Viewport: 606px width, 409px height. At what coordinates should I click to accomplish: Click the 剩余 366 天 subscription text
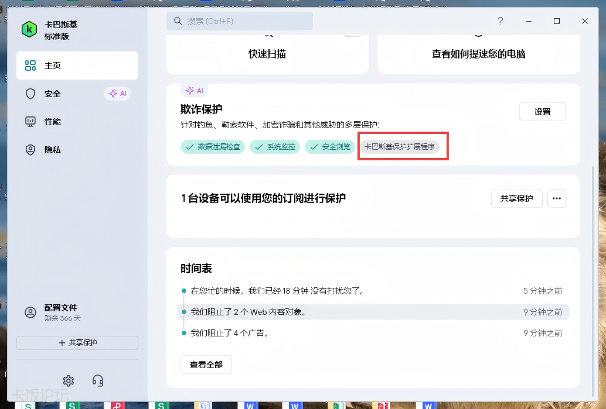coord(63,318)
